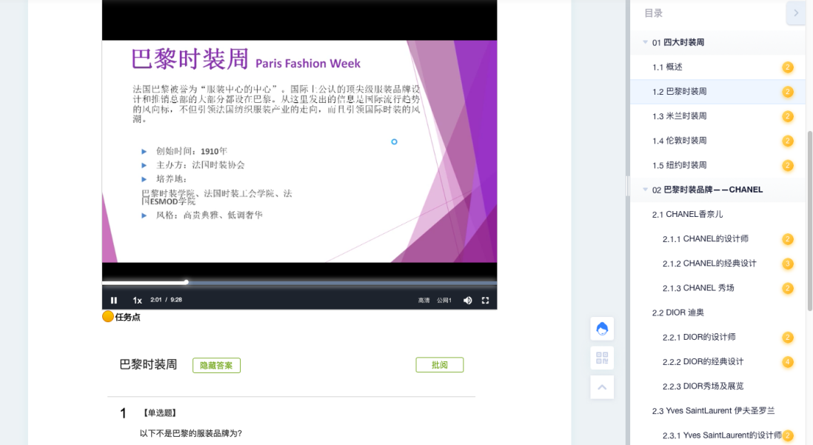Click the 批阅 button

tap(439, 364)
